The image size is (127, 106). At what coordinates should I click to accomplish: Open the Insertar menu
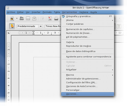pyautogui.click(x=36, y=12)
